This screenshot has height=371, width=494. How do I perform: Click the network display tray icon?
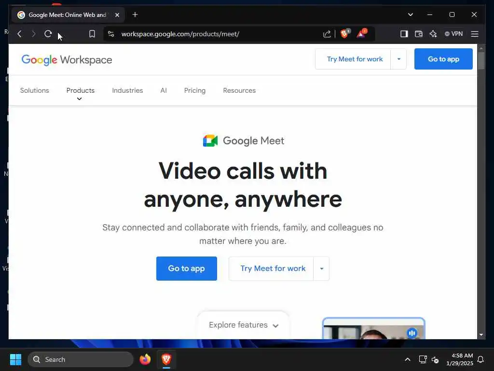coord(423,359)
